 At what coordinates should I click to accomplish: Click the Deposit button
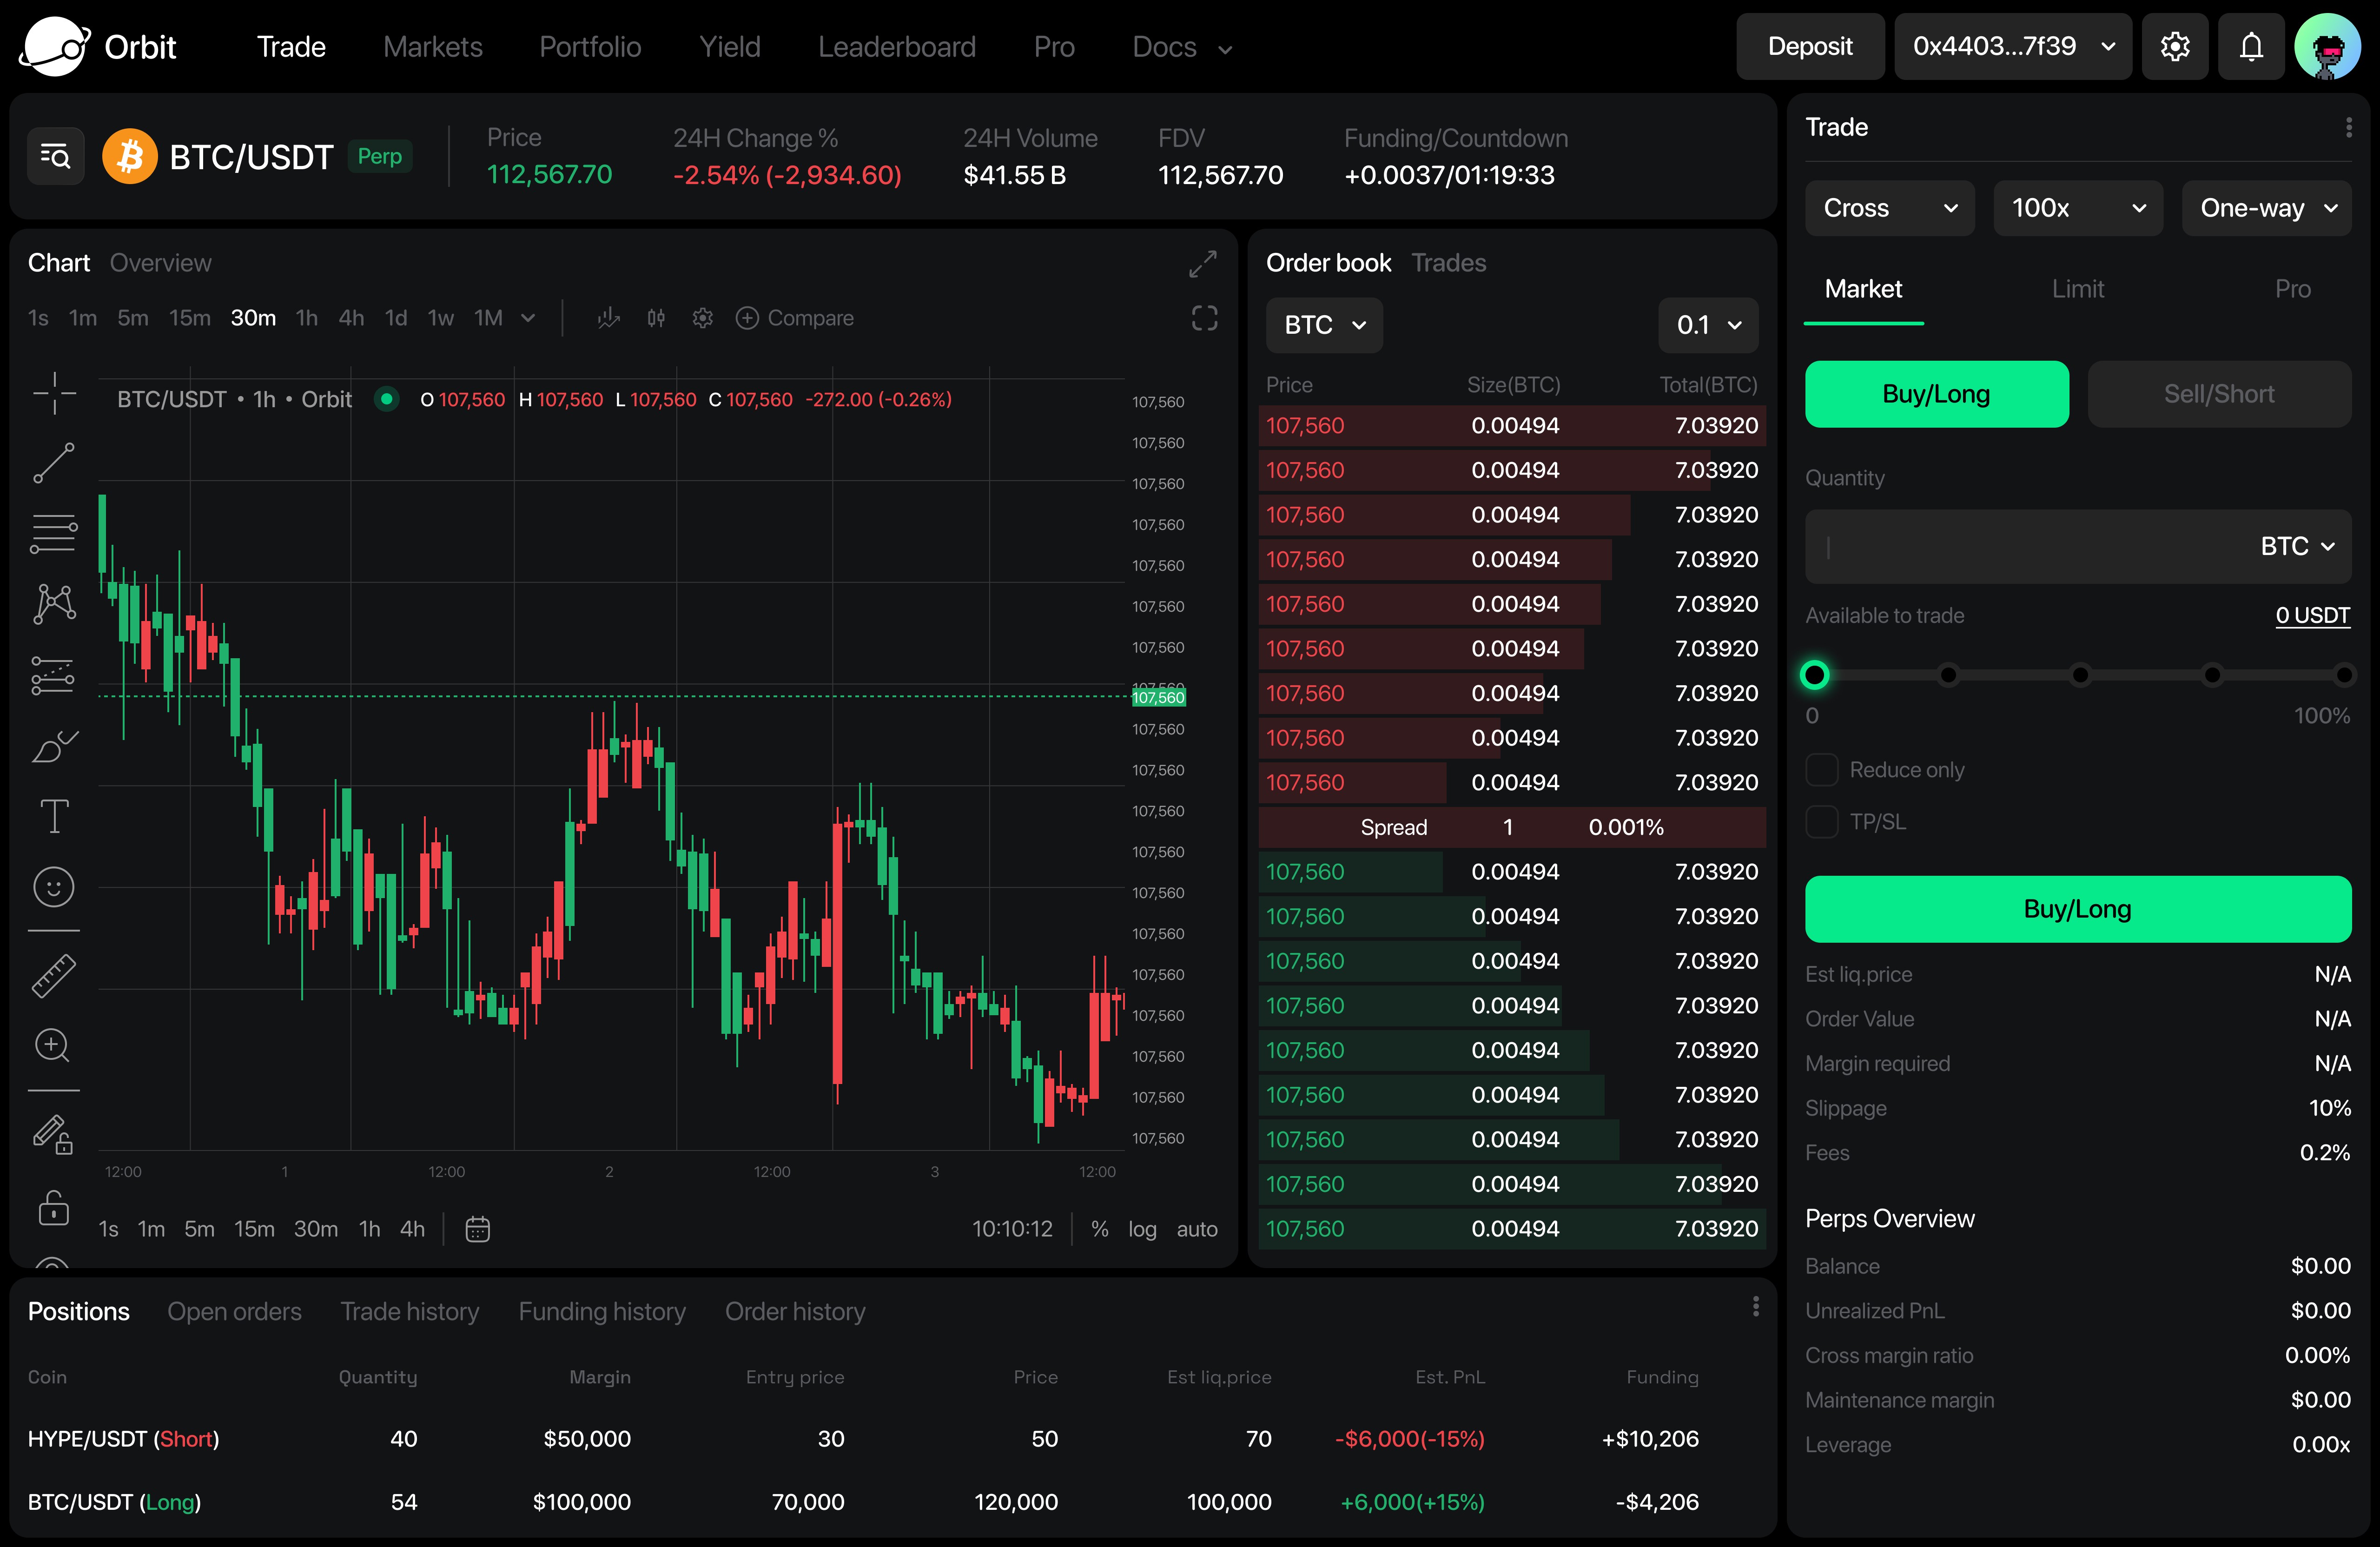(x=1809, y=47)
